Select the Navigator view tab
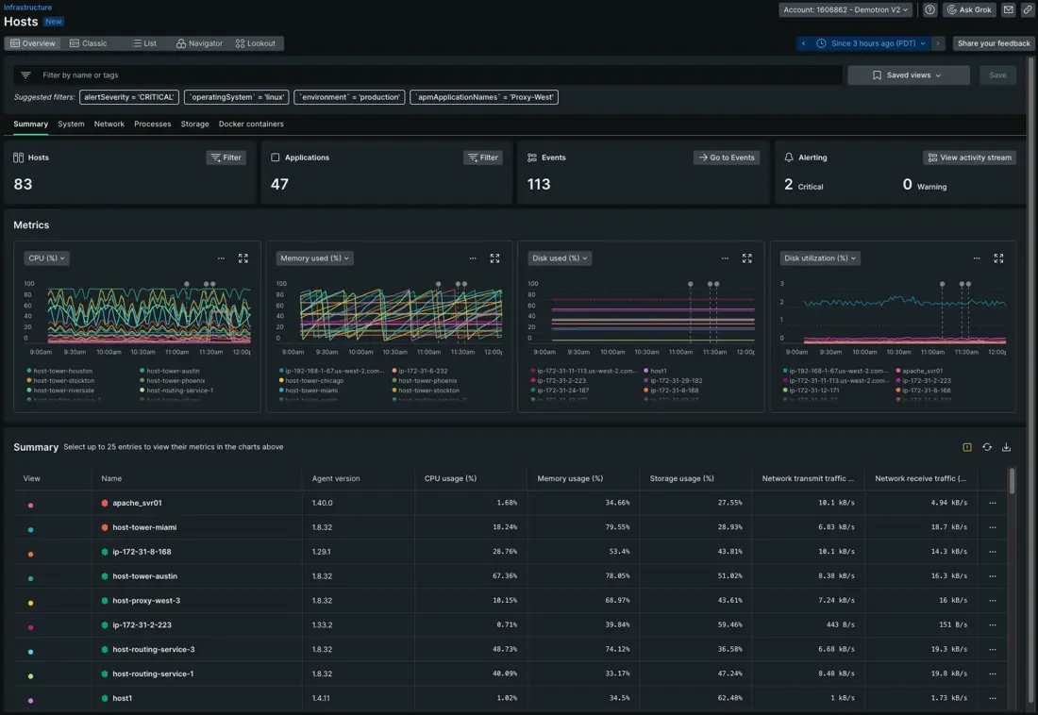1038x715 pixels. 200,43
